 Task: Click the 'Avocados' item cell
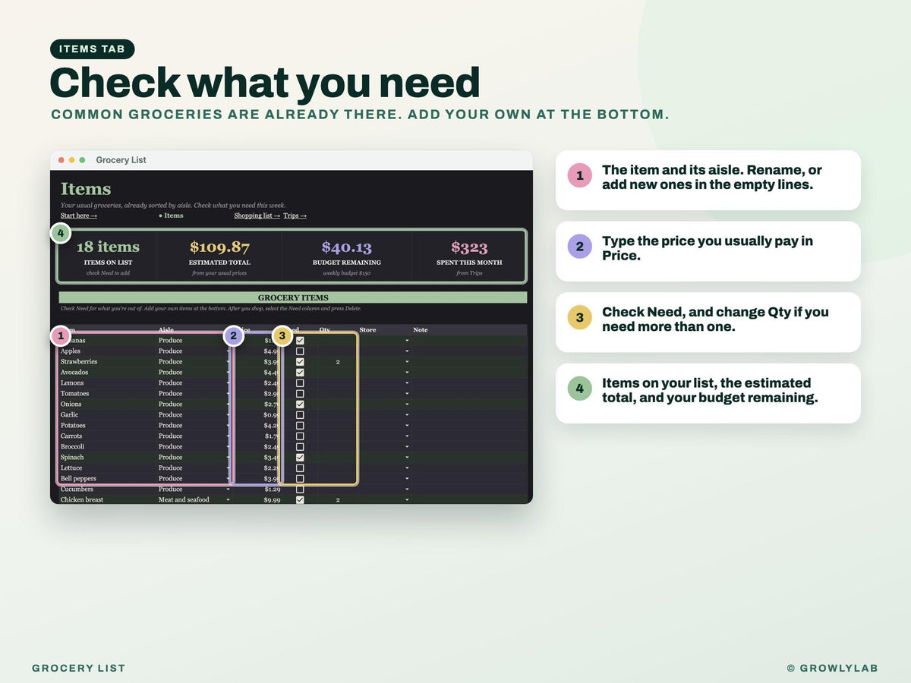108,373
